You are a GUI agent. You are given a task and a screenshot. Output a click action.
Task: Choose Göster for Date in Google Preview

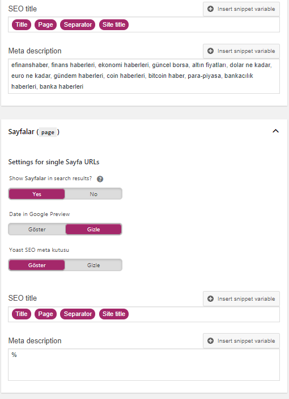37,229
